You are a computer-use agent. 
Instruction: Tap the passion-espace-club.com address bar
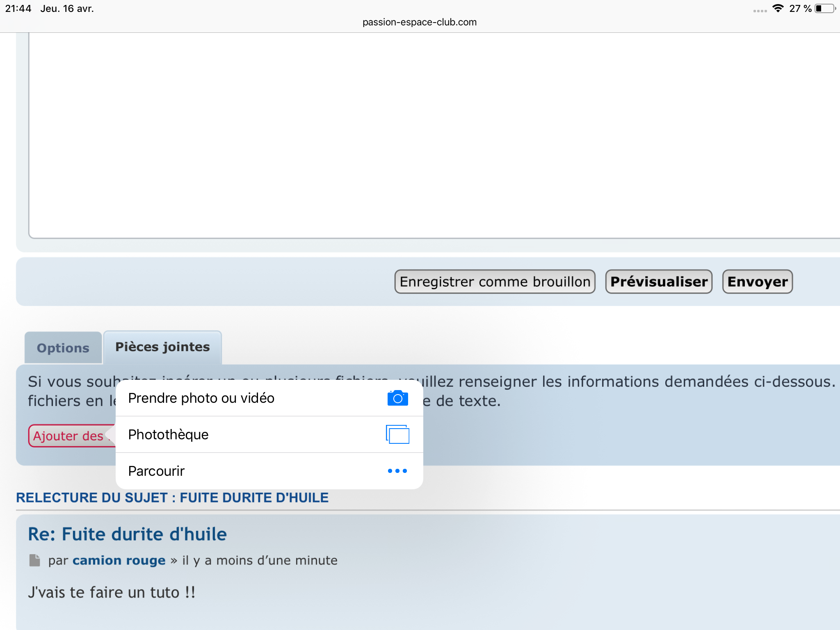coord(420,22)
